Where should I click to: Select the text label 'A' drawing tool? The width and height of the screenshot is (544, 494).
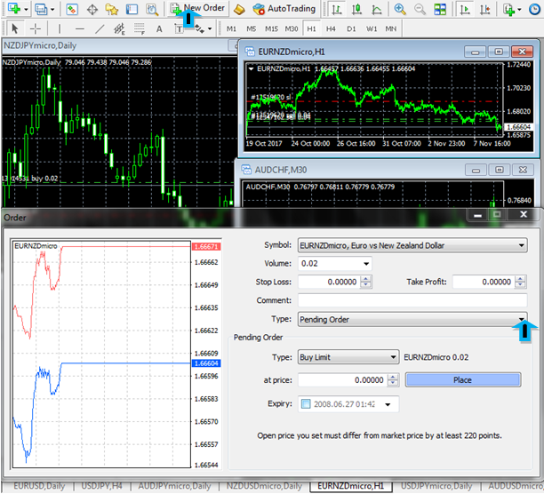158,28
